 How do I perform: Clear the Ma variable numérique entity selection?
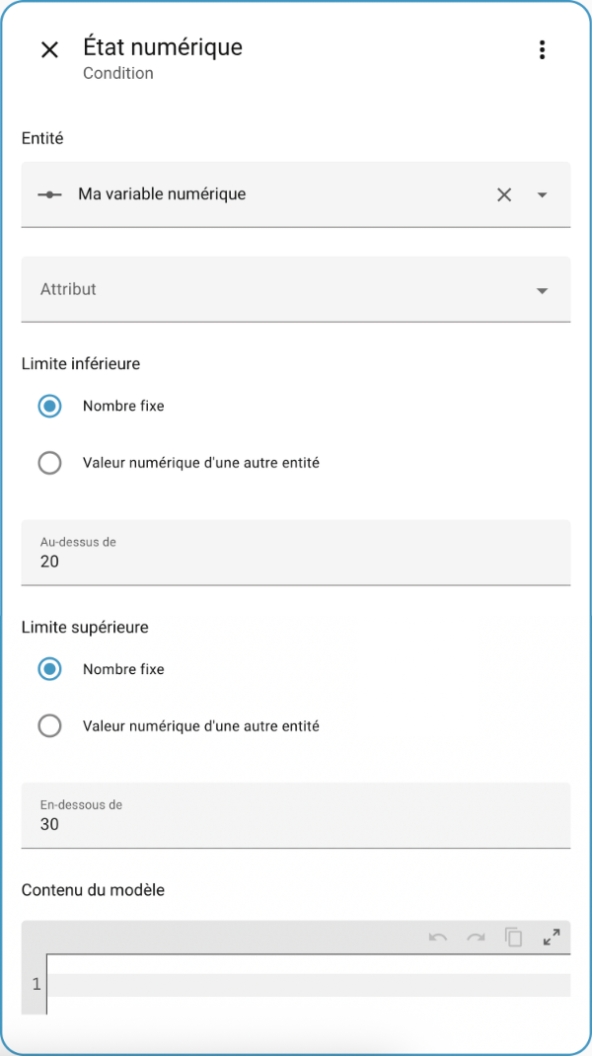click(504, 195)
